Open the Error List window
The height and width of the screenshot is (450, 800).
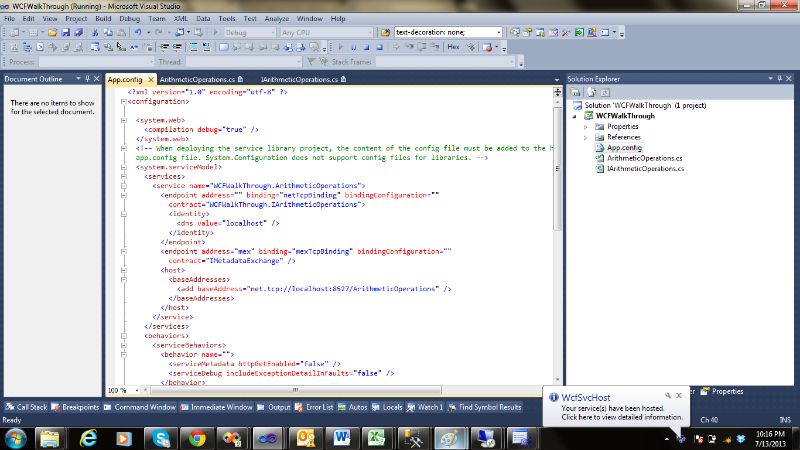(314, 407)
